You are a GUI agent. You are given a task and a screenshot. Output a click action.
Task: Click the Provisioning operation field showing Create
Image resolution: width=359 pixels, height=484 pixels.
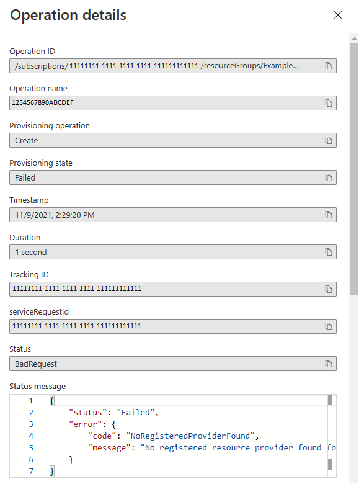(173, 140)
